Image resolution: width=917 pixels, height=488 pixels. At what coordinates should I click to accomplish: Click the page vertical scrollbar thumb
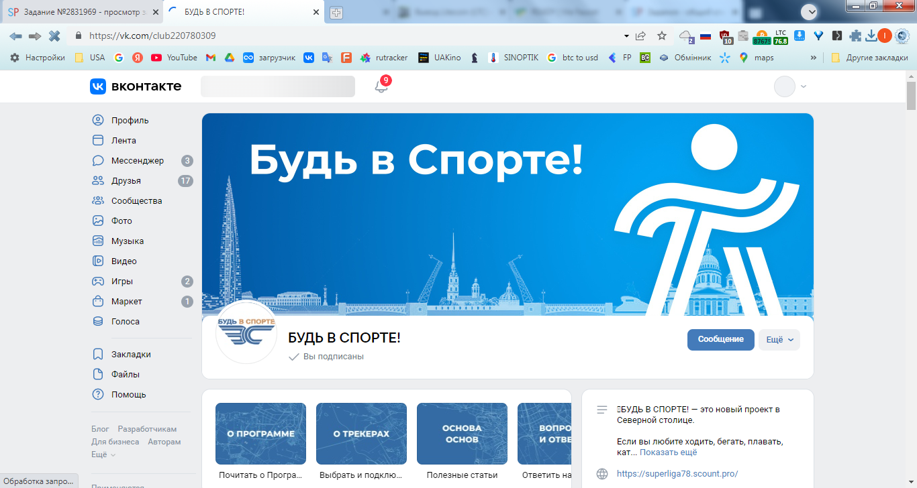(x=912, y=95)
